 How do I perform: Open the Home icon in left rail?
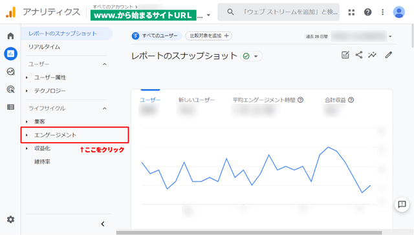pyautogui.click(x=10, y=36)
